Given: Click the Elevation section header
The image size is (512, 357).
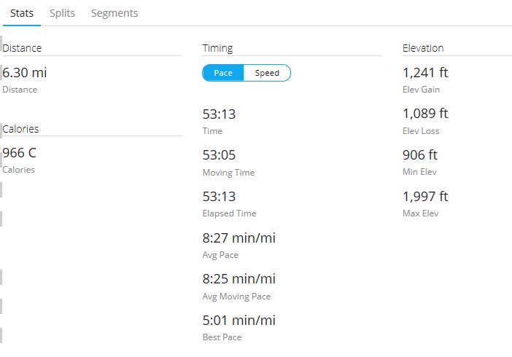Looking at the screenshot, I should 423,48.
